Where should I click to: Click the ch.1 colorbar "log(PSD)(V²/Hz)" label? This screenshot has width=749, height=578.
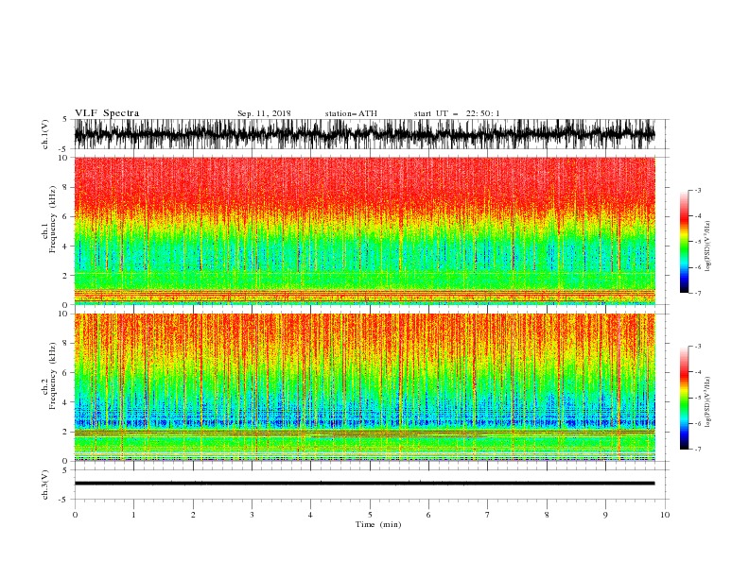click(708, 246)
